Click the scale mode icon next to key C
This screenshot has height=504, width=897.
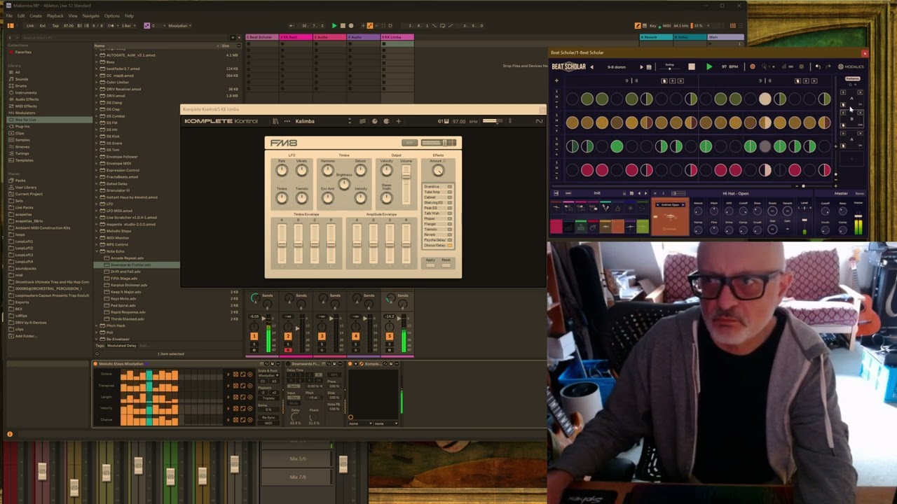(146, 26)
